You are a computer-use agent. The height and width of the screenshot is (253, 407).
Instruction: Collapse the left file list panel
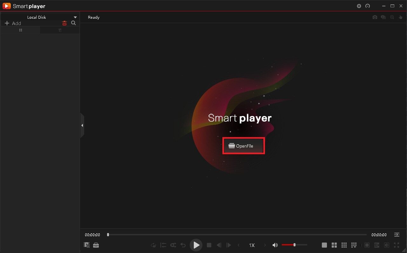point(82,125)
